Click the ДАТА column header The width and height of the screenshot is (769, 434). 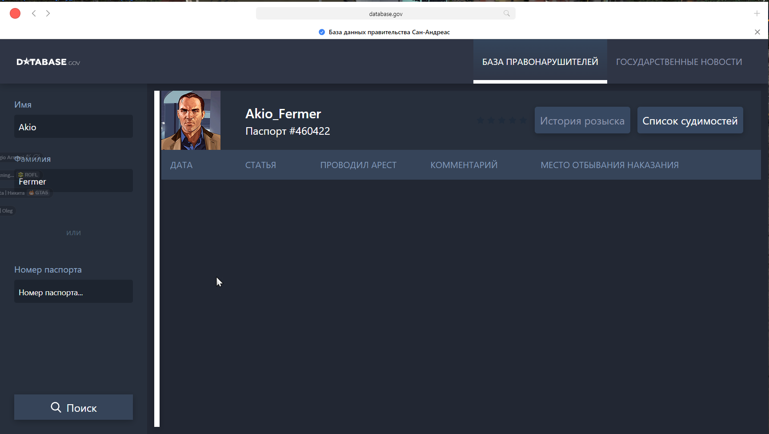181,165
